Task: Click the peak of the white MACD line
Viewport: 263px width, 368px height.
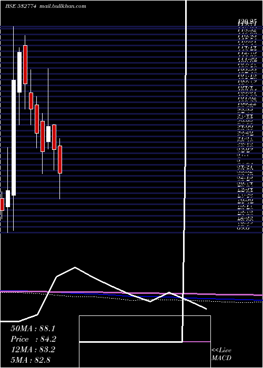Action: click(x=75, y=267)
